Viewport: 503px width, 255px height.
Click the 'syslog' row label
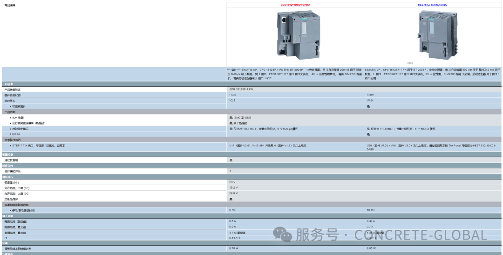tap(16, 134)
